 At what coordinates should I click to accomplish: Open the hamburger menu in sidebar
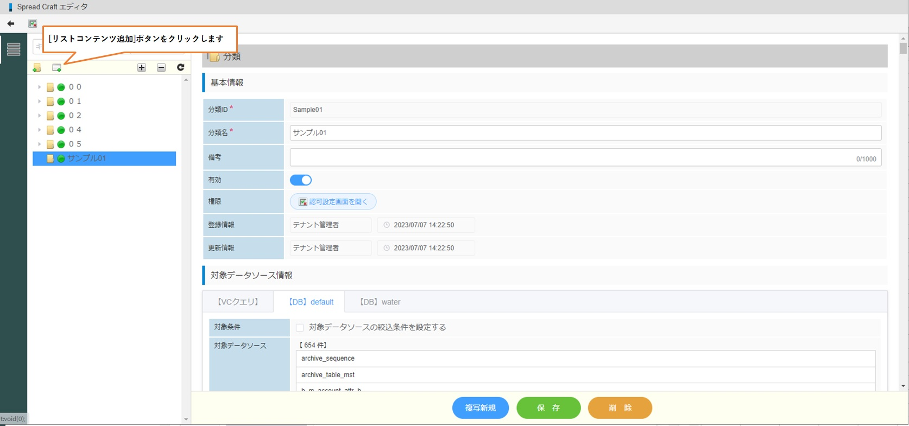[14, 49]
